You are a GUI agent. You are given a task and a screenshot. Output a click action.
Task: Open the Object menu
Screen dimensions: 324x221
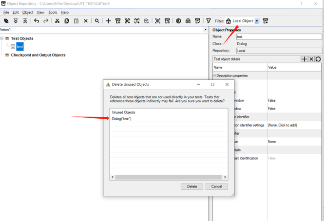pyautogui.click(x=28, y=12)
